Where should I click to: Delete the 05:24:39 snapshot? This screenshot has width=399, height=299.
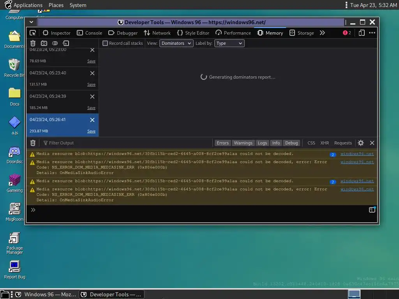point(92,97)
